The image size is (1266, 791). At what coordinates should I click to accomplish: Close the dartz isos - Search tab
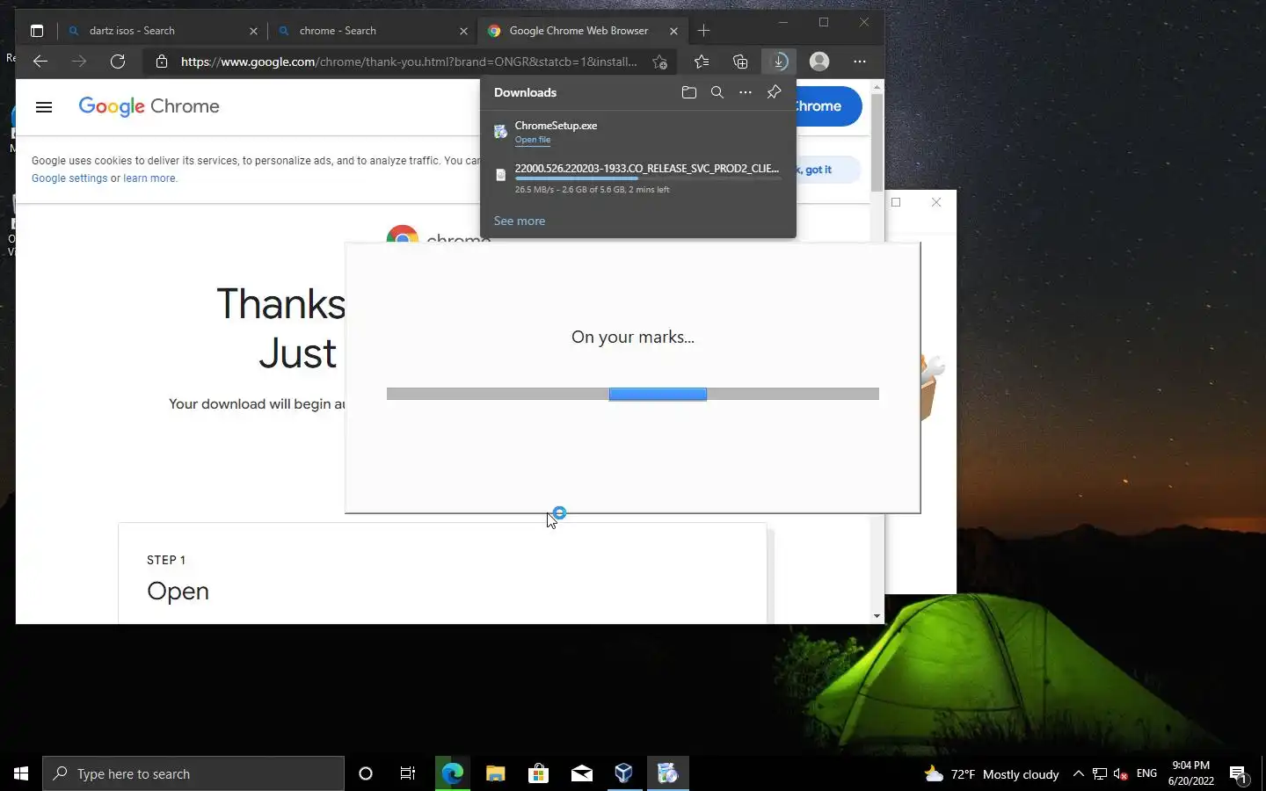pyautogui.click(x=253, y=31)
